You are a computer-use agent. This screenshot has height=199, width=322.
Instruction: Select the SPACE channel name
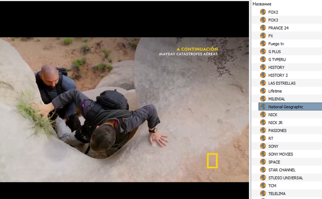(x=274, y=162)
